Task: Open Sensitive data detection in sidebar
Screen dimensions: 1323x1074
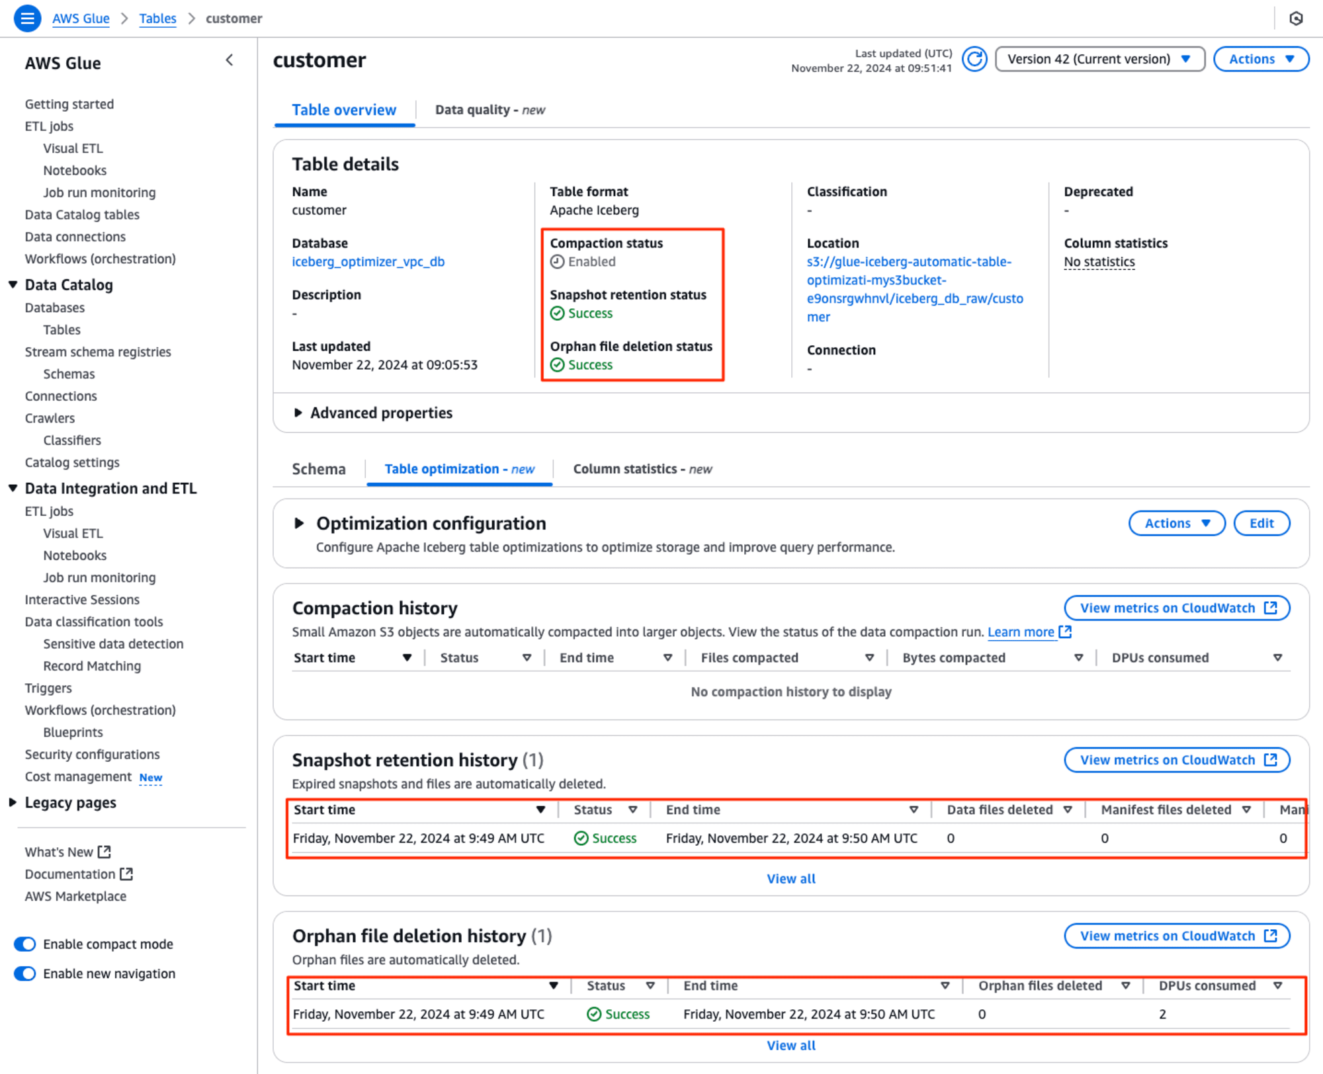Action: 113,643
